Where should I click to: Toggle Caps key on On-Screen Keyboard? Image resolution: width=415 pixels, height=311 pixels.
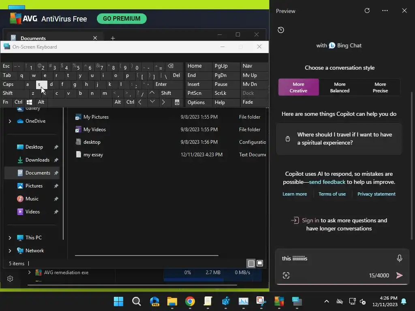tap(12, 84)
